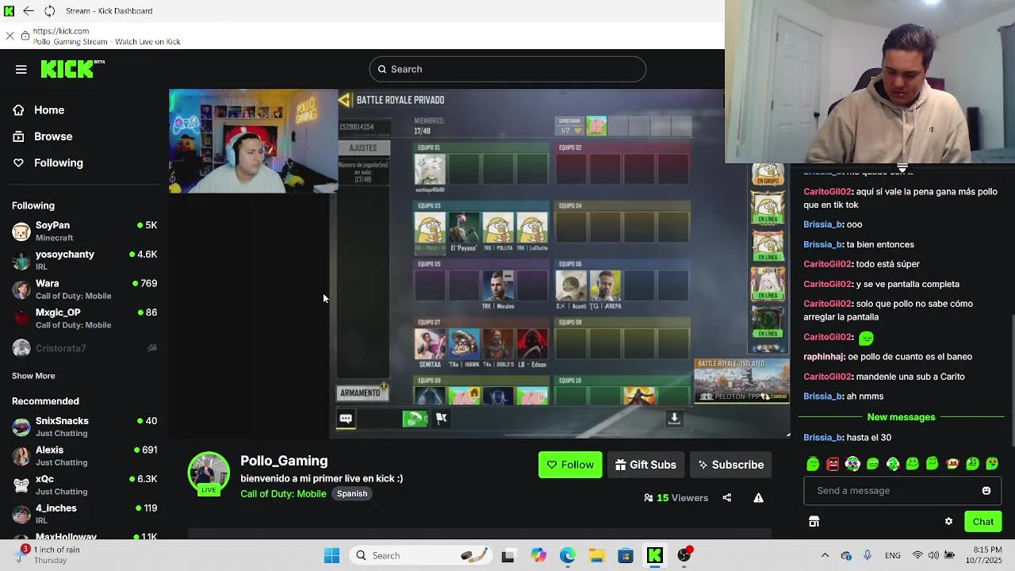Open chat settings gear
This screenshot has height=571, width=1015.
click(x=948, y=522)
